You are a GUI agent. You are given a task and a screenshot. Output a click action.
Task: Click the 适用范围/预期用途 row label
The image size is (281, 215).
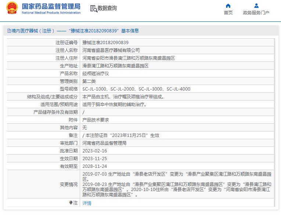[x=59, y=104]
